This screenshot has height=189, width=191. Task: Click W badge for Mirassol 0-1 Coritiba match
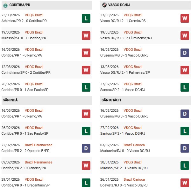click(86, 35)
